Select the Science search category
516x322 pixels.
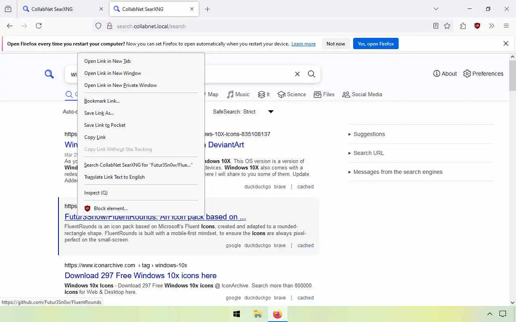click(292, 94)
